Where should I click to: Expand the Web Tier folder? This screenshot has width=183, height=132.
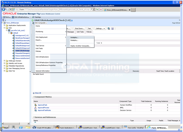coord(4,71)
